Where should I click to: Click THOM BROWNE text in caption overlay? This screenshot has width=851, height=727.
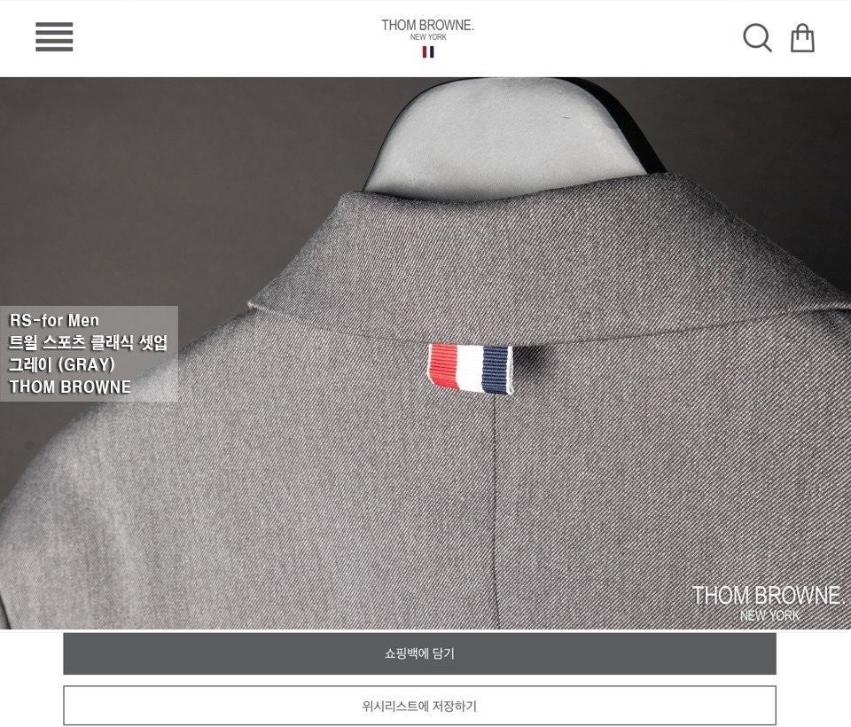pos(70,387)
